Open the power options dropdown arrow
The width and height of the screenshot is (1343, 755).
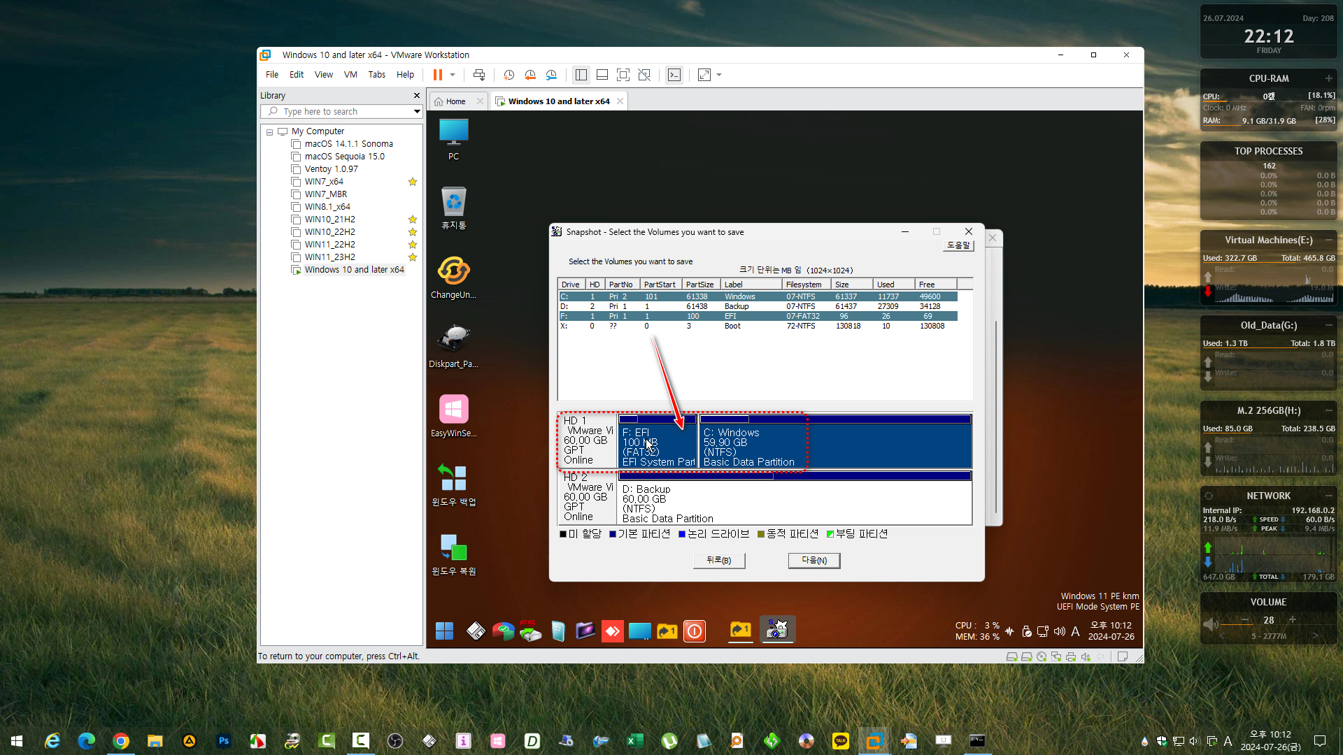pos(453,75)
